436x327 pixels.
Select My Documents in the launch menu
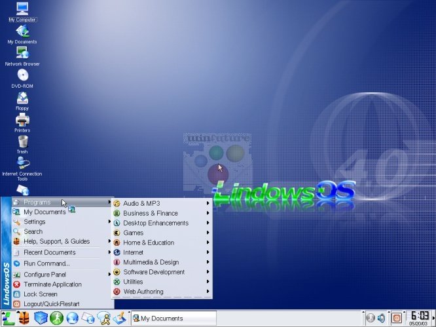click(62, 212)
